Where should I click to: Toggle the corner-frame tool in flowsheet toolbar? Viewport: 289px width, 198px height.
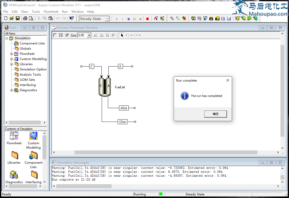(x=55, y=35)
